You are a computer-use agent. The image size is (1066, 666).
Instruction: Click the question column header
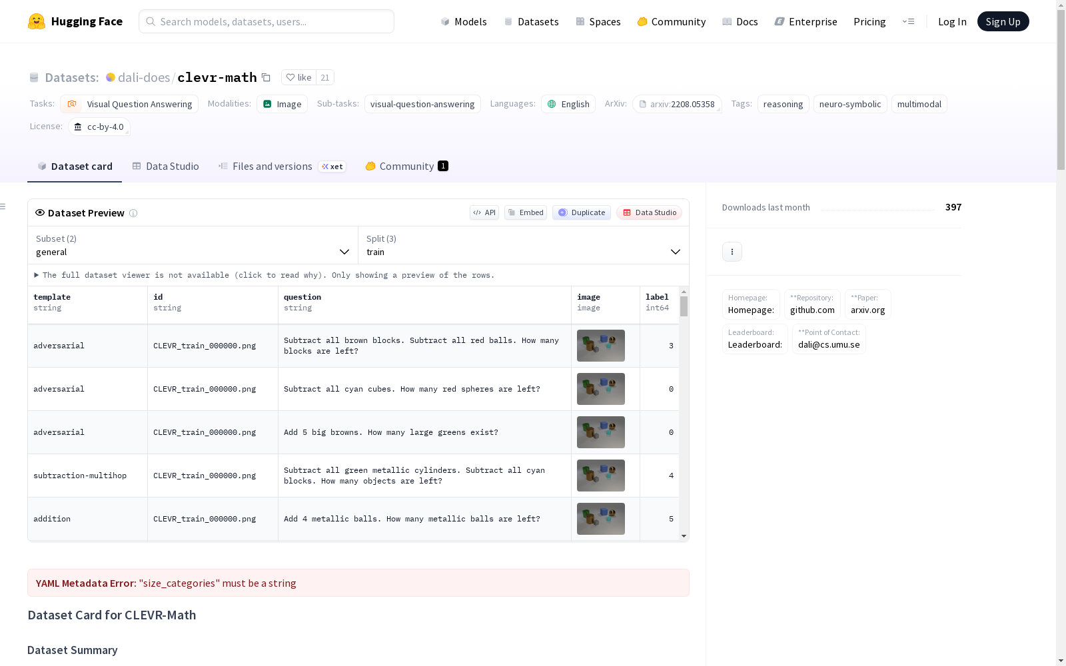[x=425, y=305]
